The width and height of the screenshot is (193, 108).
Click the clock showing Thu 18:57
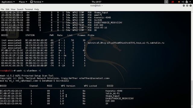point(96,2)
